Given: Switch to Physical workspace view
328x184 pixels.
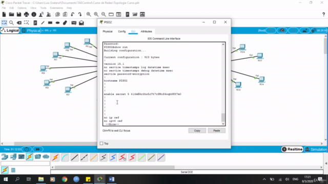Looking at the screenshot, I should tap(31, 31).
